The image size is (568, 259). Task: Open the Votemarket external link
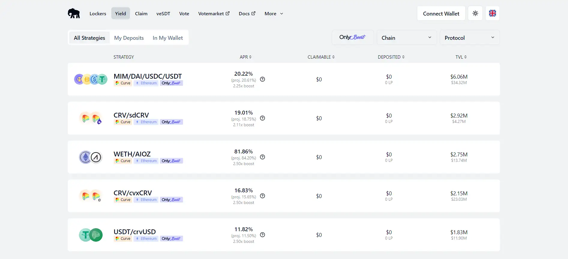coord(214,14)
